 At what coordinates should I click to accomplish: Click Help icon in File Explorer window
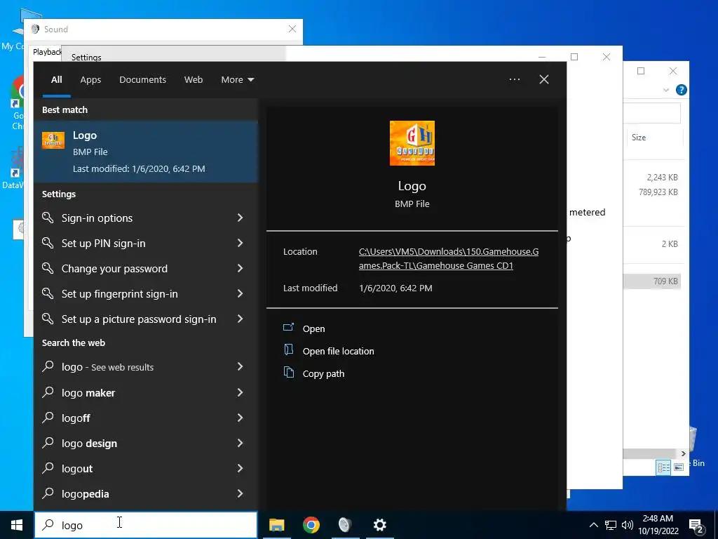(x=681, y=90)
